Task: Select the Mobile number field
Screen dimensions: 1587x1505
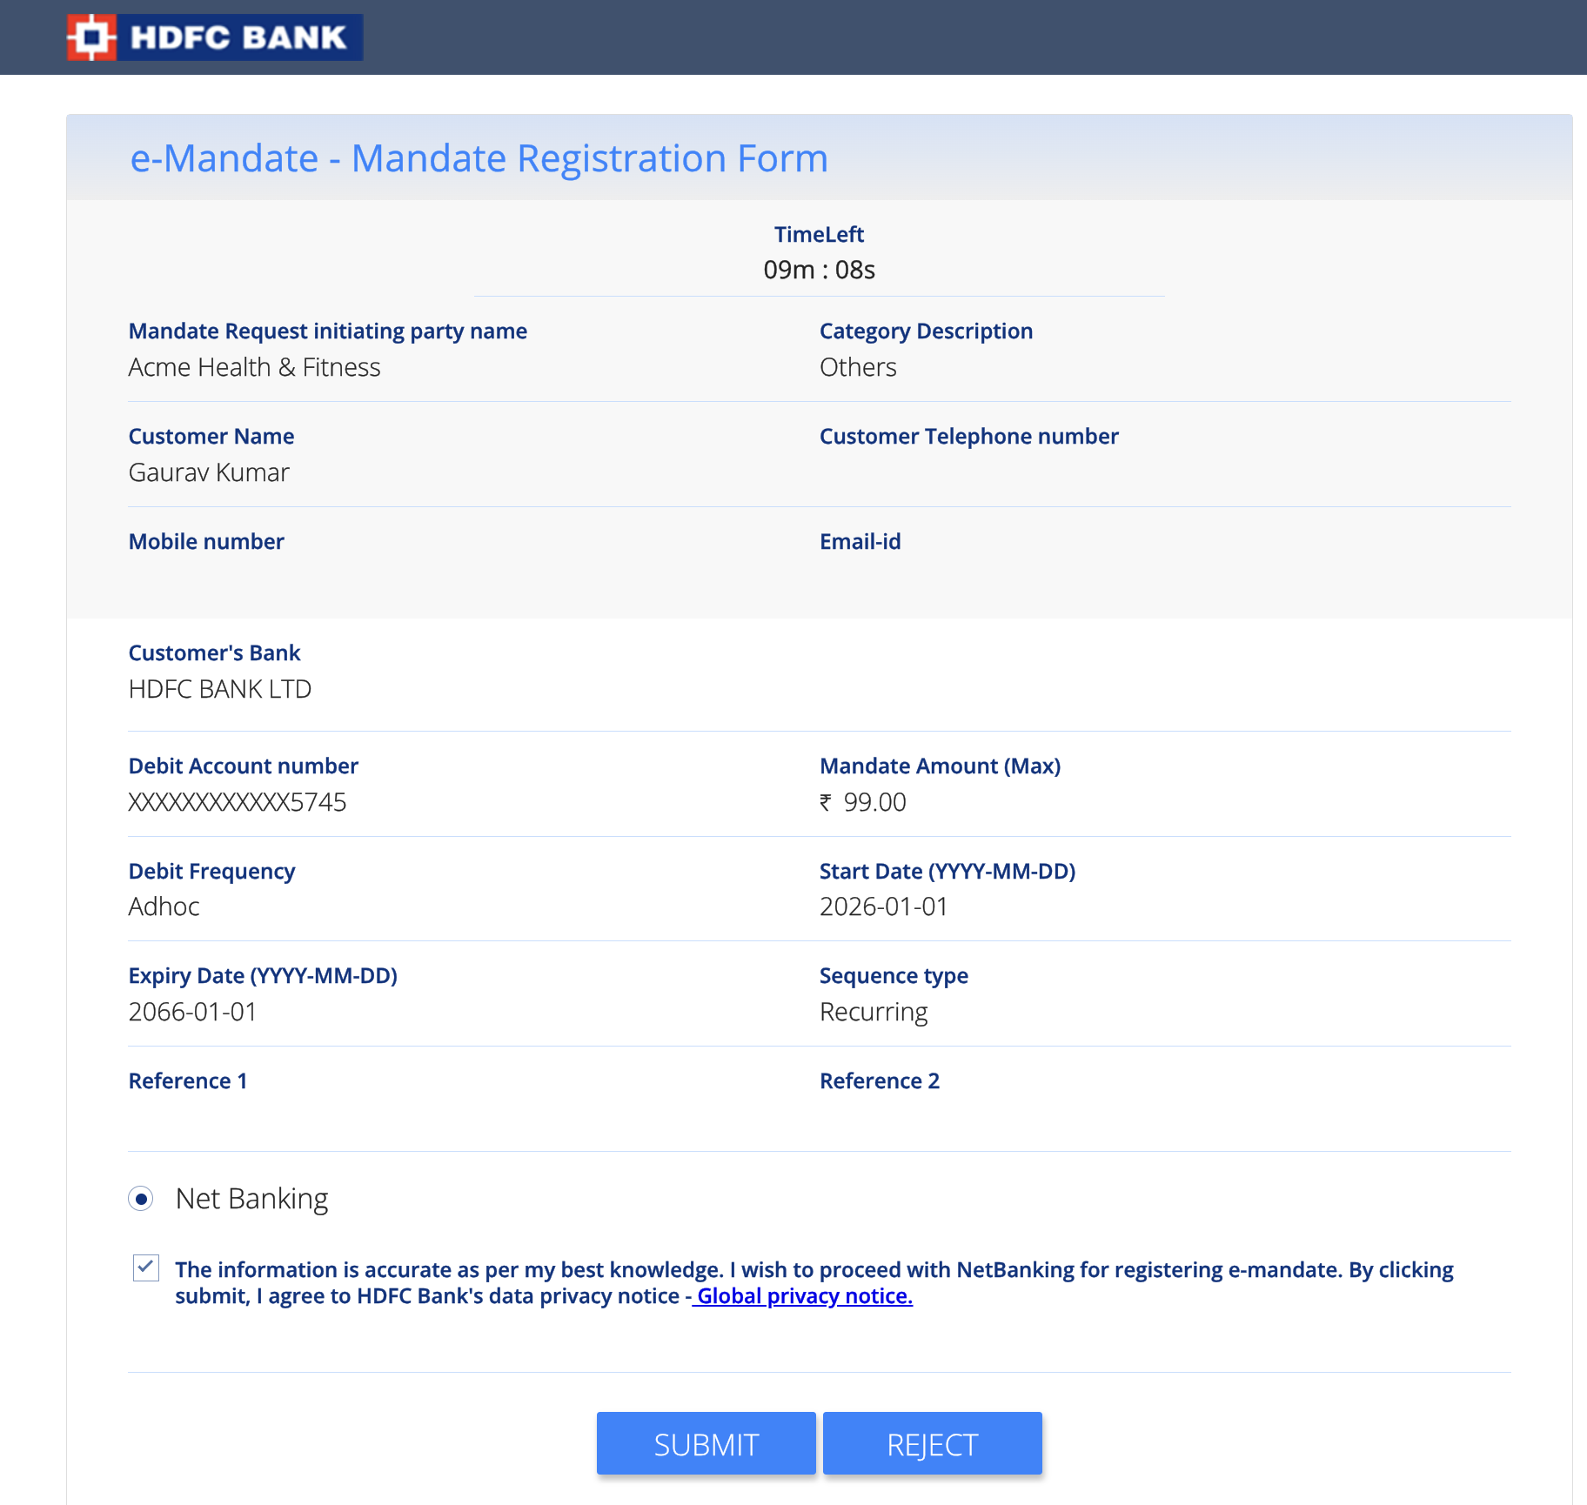Action: (x=206, y=541)
